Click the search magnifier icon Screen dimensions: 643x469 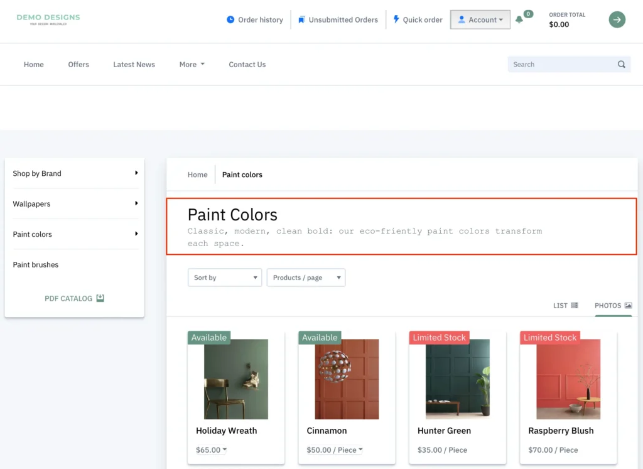coord(621,64)
